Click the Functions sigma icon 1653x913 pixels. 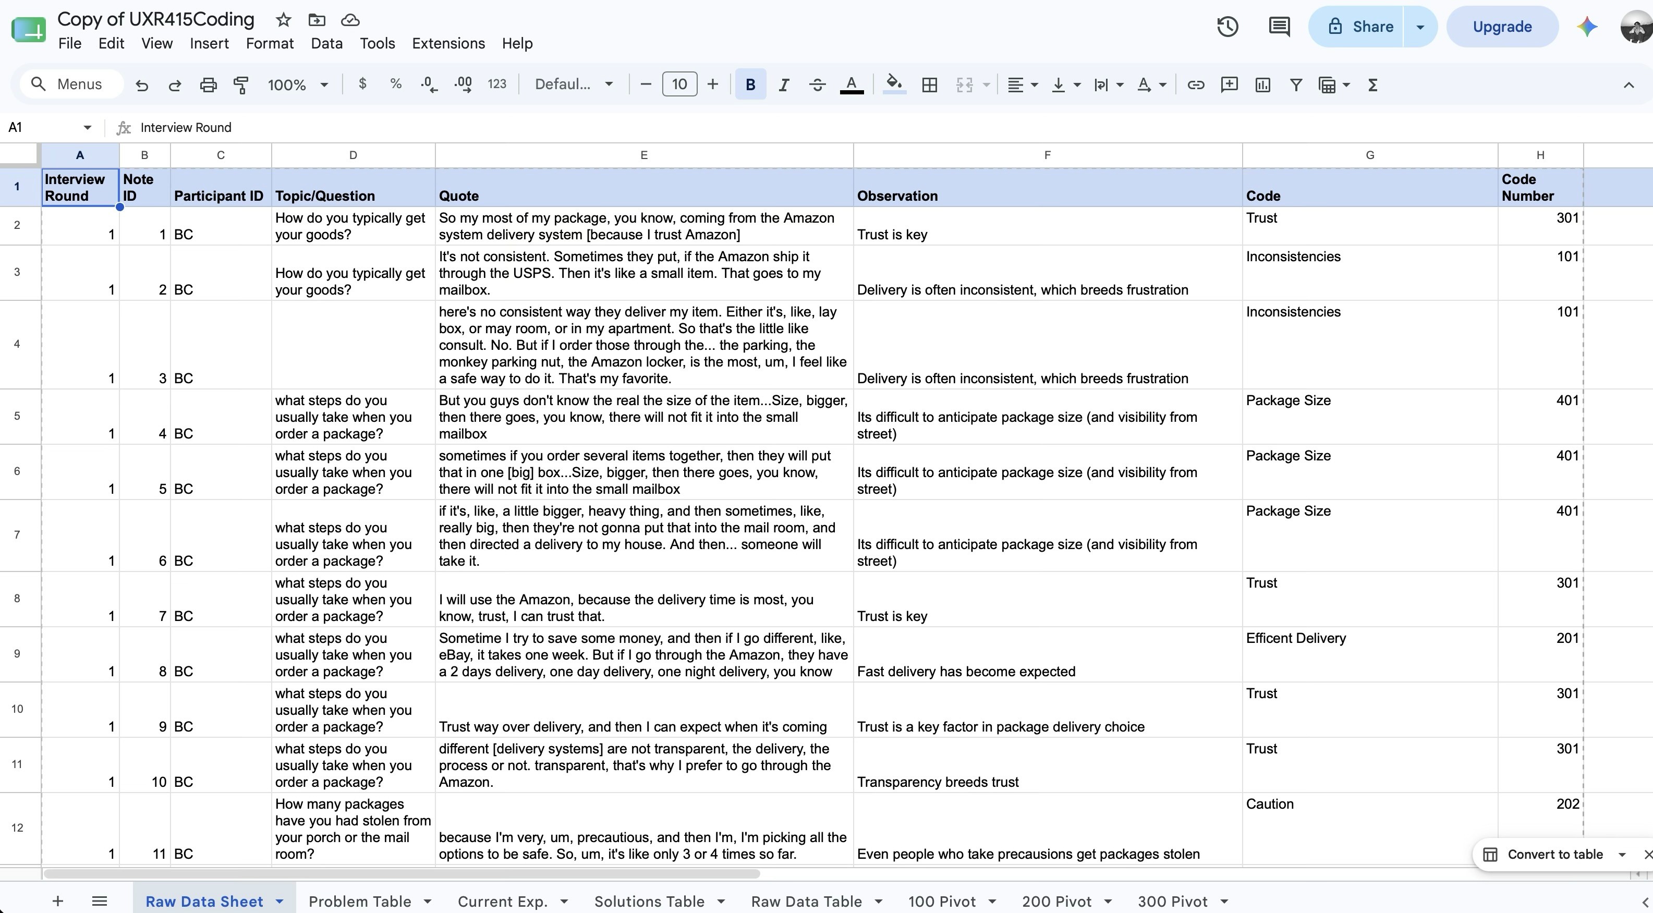click(1372, 84)
